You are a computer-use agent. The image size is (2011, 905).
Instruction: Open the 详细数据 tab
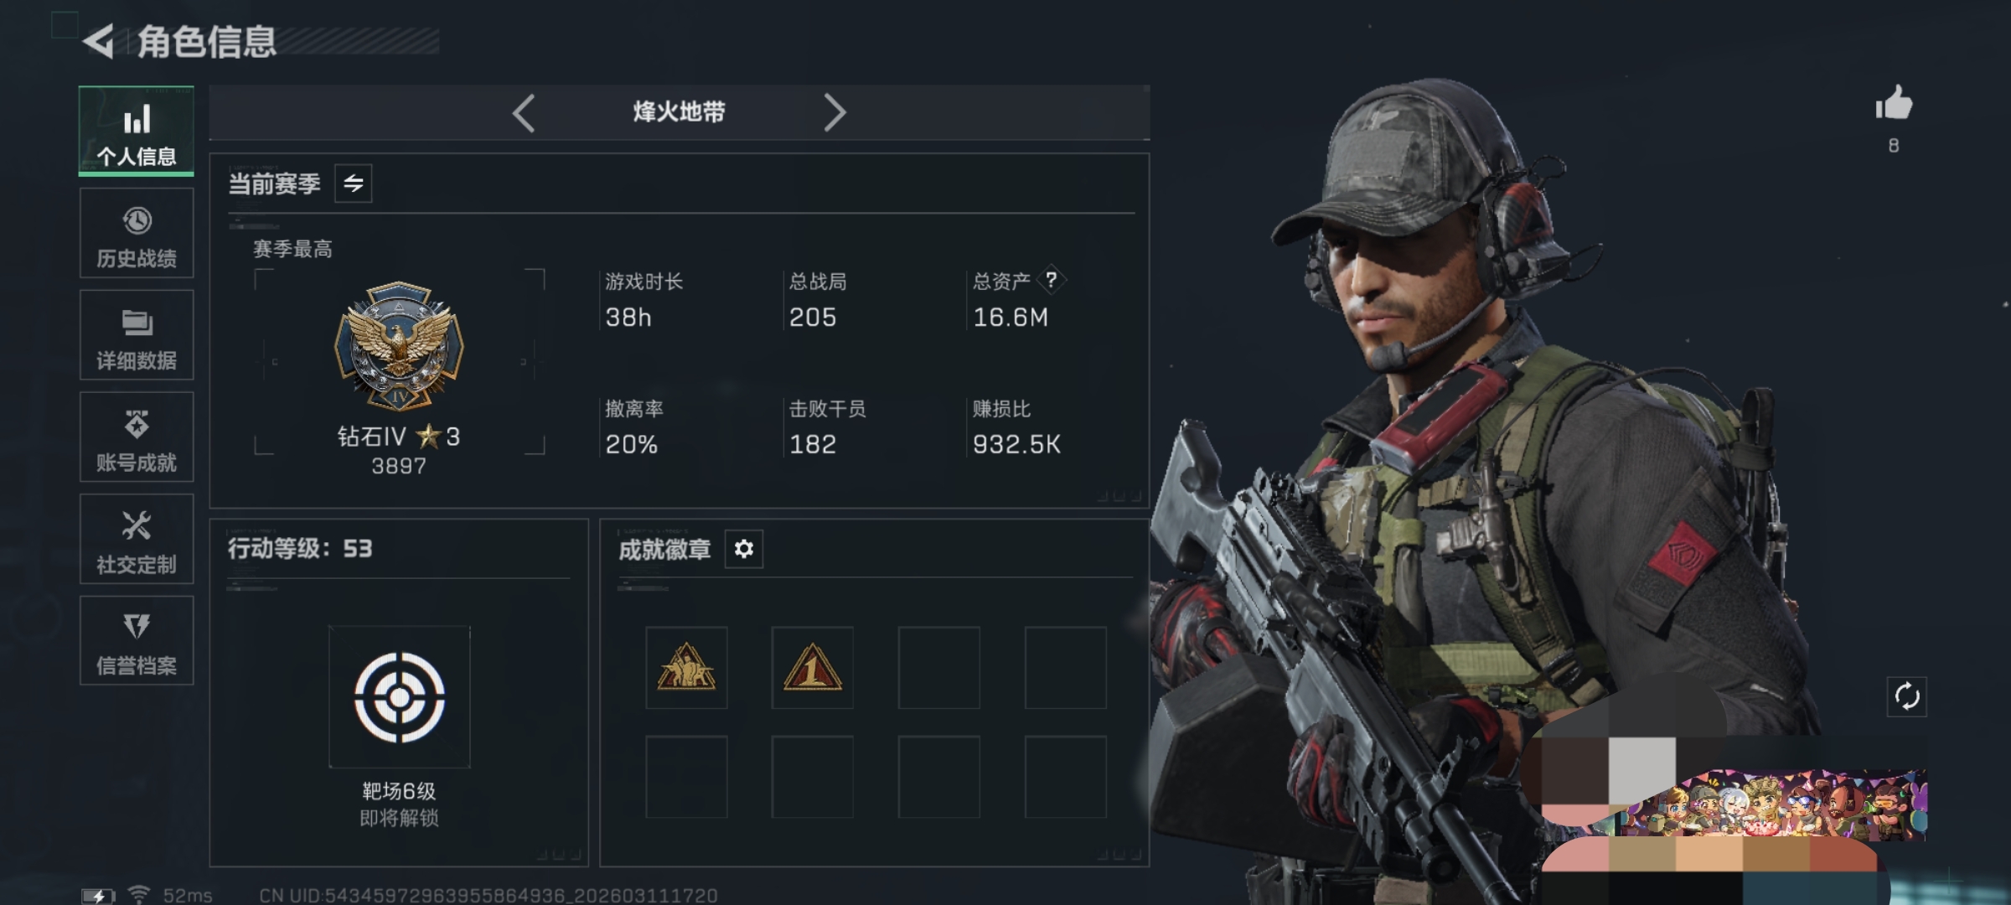tap(137, 335)
